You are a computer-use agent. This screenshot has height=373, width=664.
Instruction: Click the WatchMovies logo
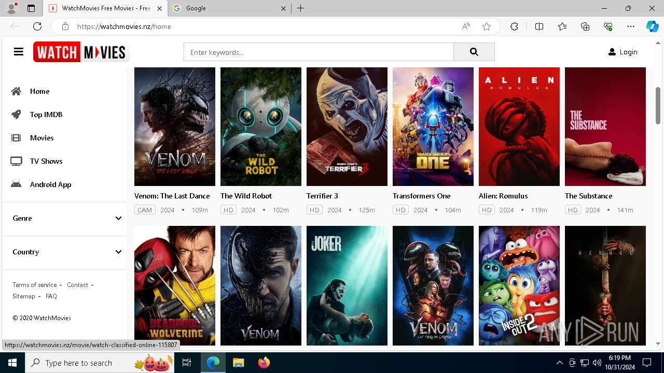pyautogui.click(x=81, y=52)
